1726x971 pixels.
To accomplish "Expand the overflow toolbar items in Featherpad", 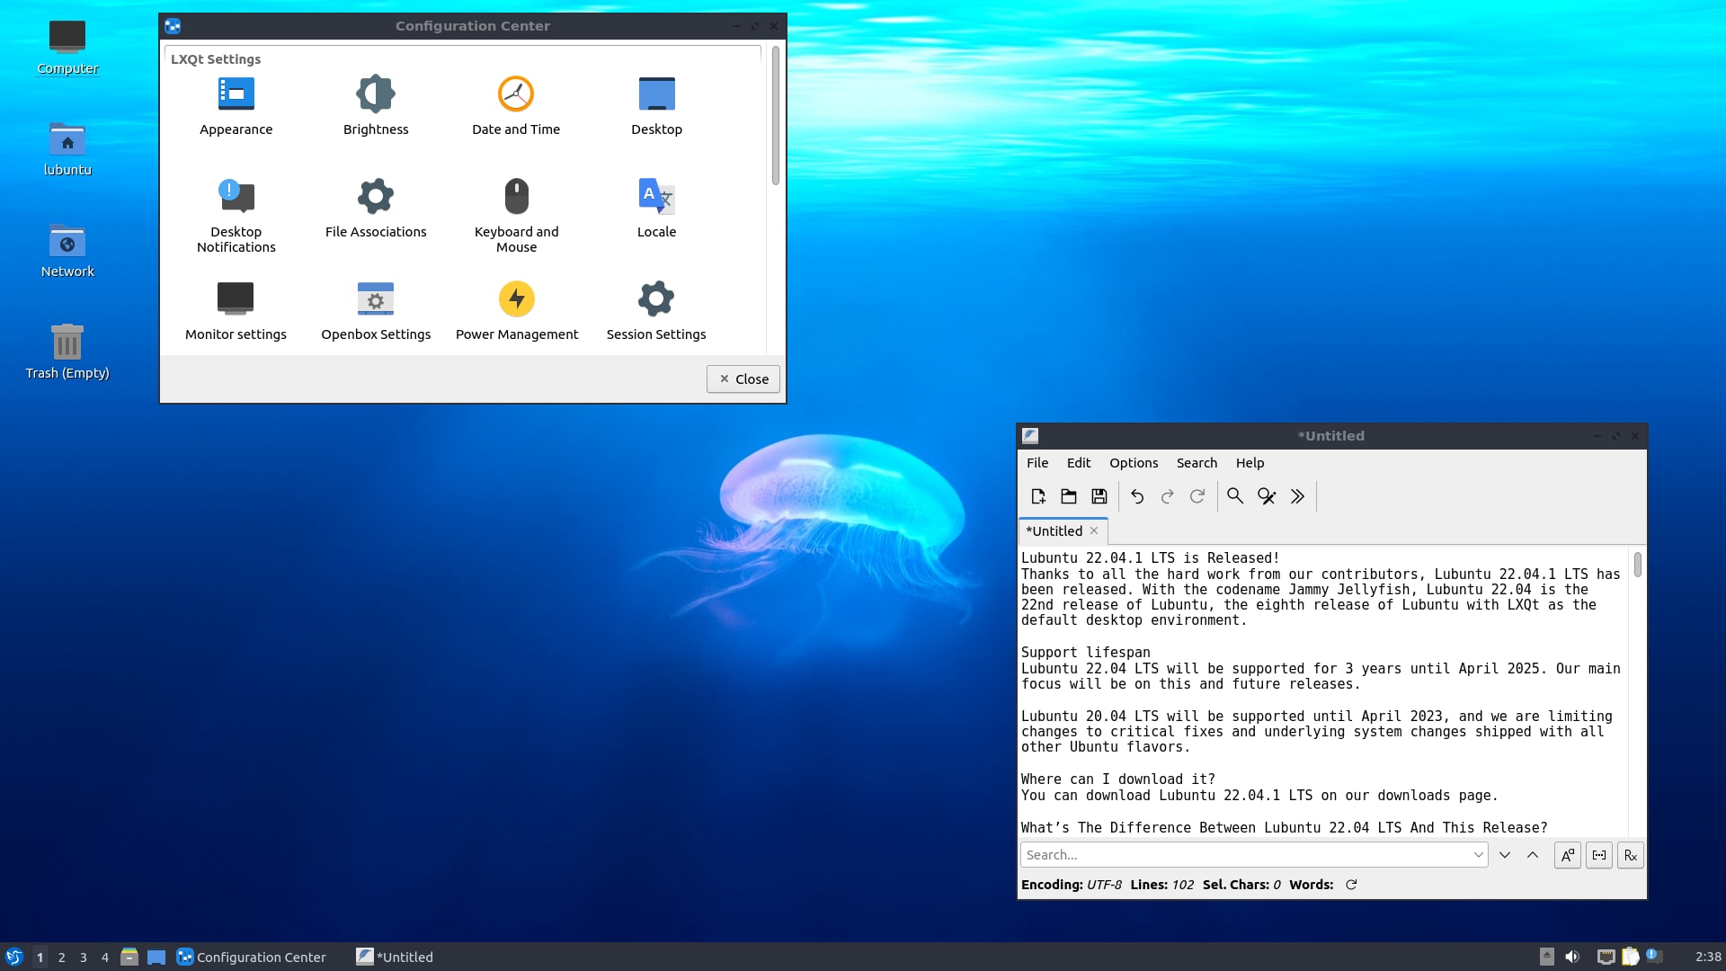I will pos(1298,495).
